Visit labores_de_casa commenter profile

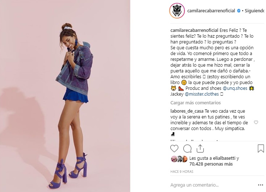coord(187,111)
